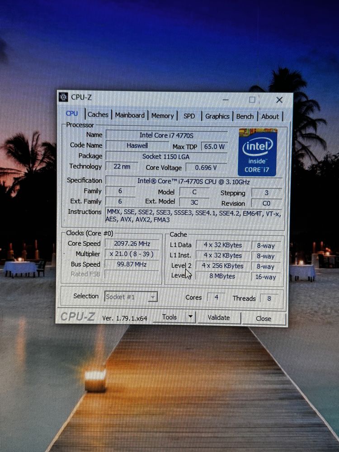Click the Ext. Family value field
The image size is (339, 452).
pos(120,201)
